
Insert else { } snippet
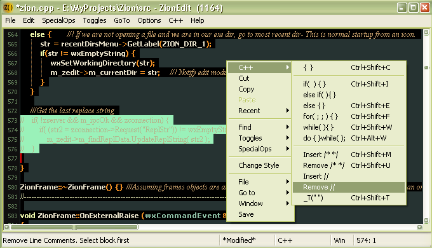point(349,106)
